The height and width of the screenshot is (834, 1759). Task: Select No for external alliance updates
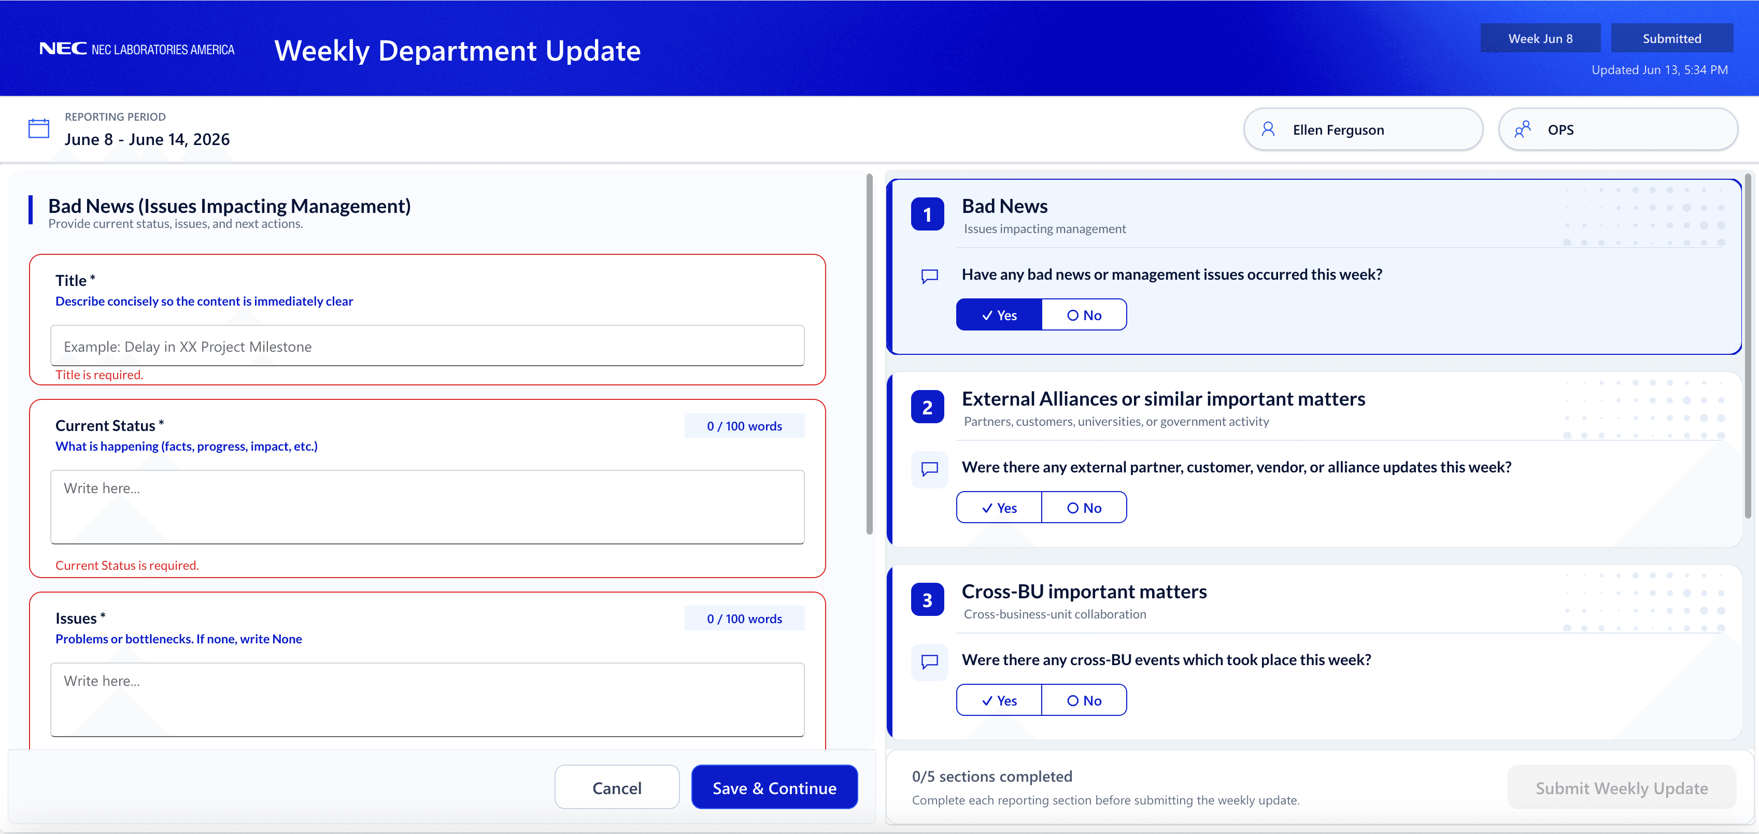point(1084,507)
